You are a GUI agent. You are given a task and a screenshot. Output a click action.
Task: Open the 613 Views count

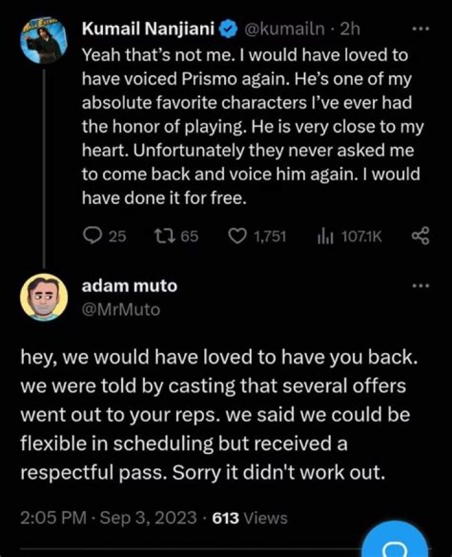[250, 518]
